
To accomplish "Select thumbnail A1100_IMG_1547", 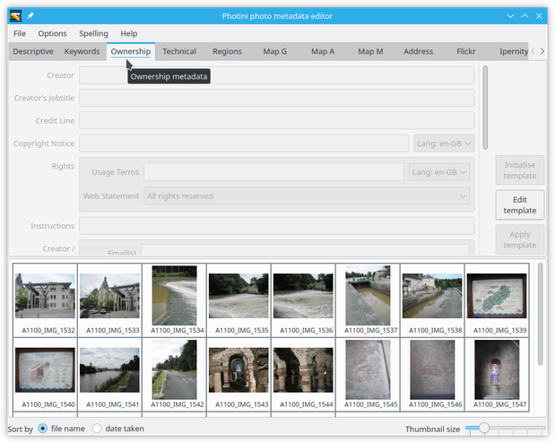I will (x=497, y=374).
